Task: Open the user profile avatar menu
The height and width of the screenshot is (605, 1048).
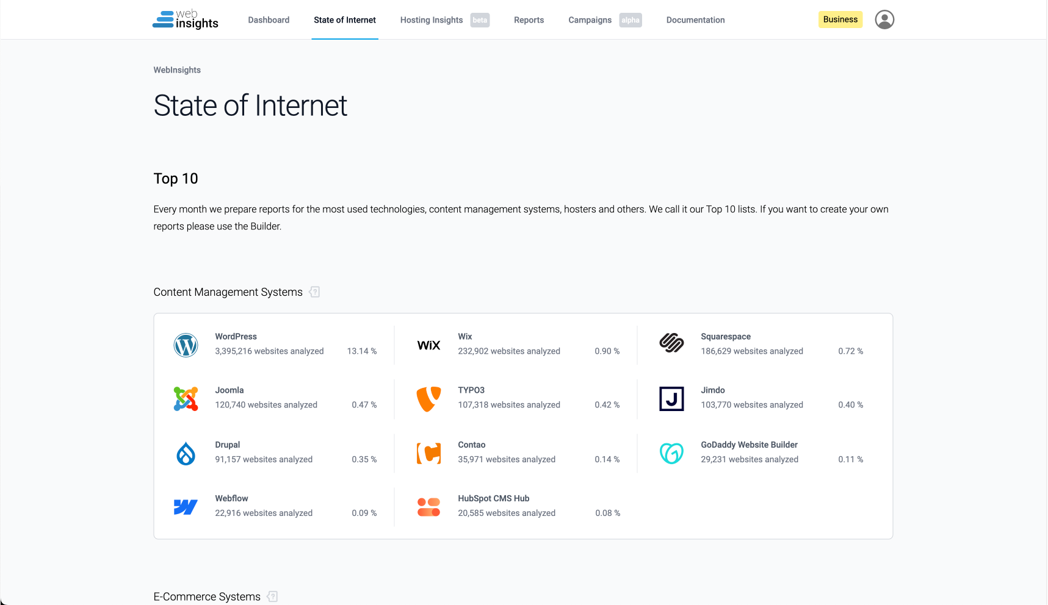Action: (884, 20)
